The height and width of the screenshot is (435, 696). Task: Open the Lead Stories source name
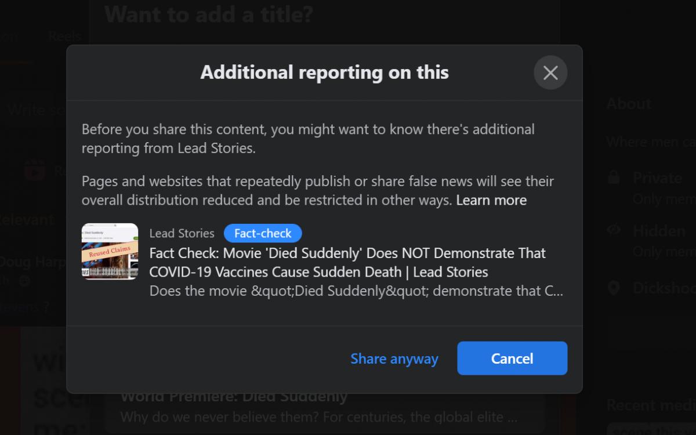182,233
